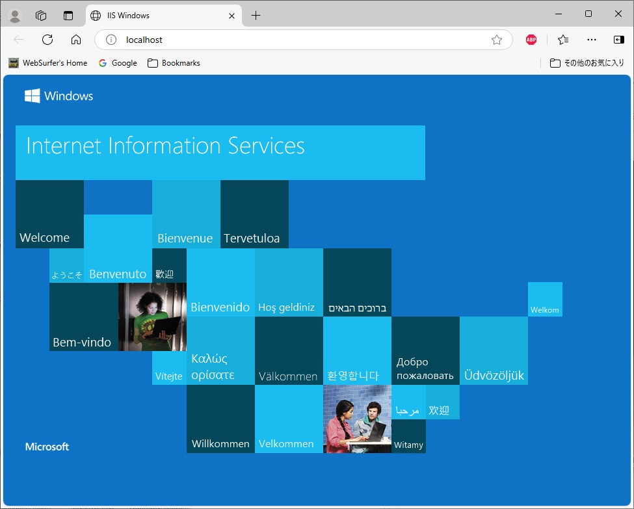Viewport: 634px width, 509px height.
Task: Open a new tab with plus button
Action: click(x=256, y=16)
